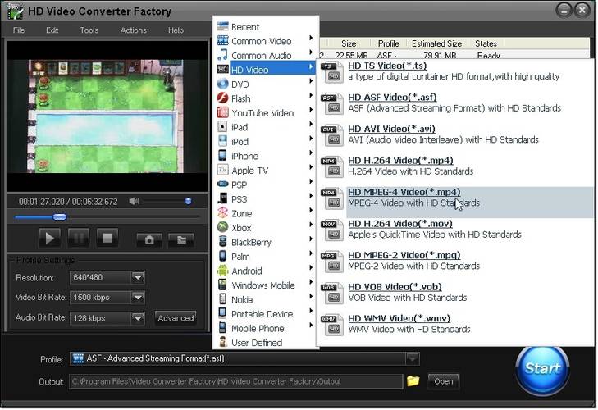Screen dimensions: 598x410
Task: Click the Palm device icon
Action: pos(223,257)
